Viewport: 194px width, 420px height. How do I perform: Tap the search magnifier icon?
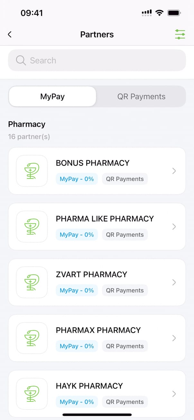pos(21,60)
